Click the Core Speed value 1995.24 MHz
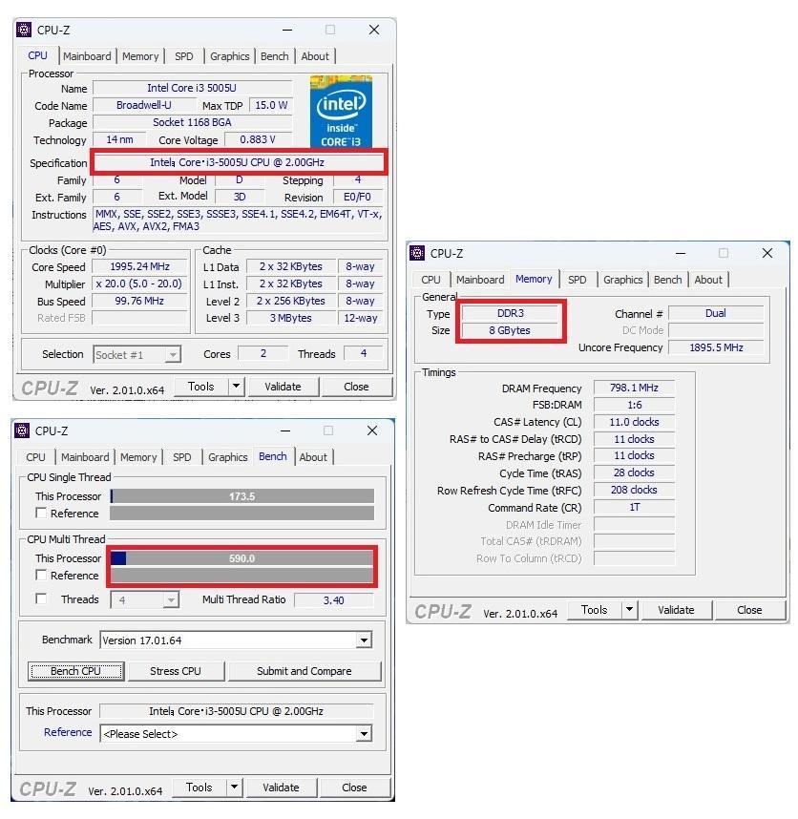Image resolution: width=798 pixels, height=819 pixels. [x=139, y=266]
